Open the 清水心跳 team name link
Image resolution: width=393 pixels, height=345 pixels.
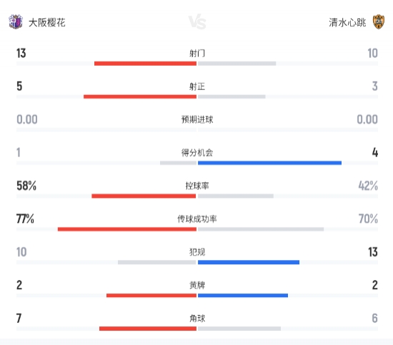pyautogui.click(x=347, y=23)
